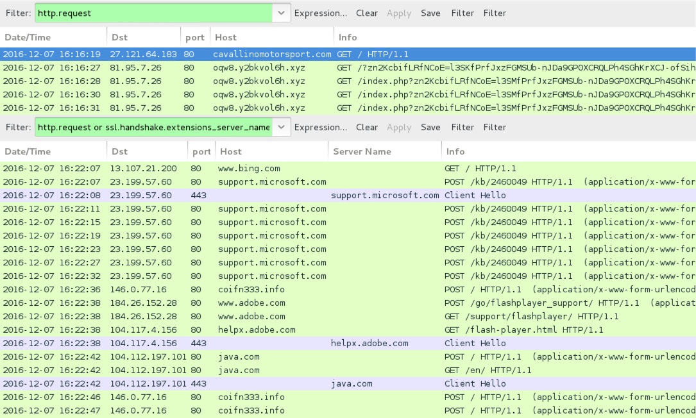Select the 16:22:15 support.microsoft.com POST row
696x418 pixels.
[x=348, y=222]
